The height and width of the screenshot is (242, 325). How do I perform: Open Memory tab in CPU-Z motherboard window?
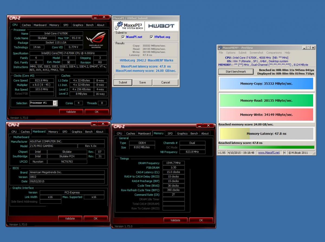point(53,132)
